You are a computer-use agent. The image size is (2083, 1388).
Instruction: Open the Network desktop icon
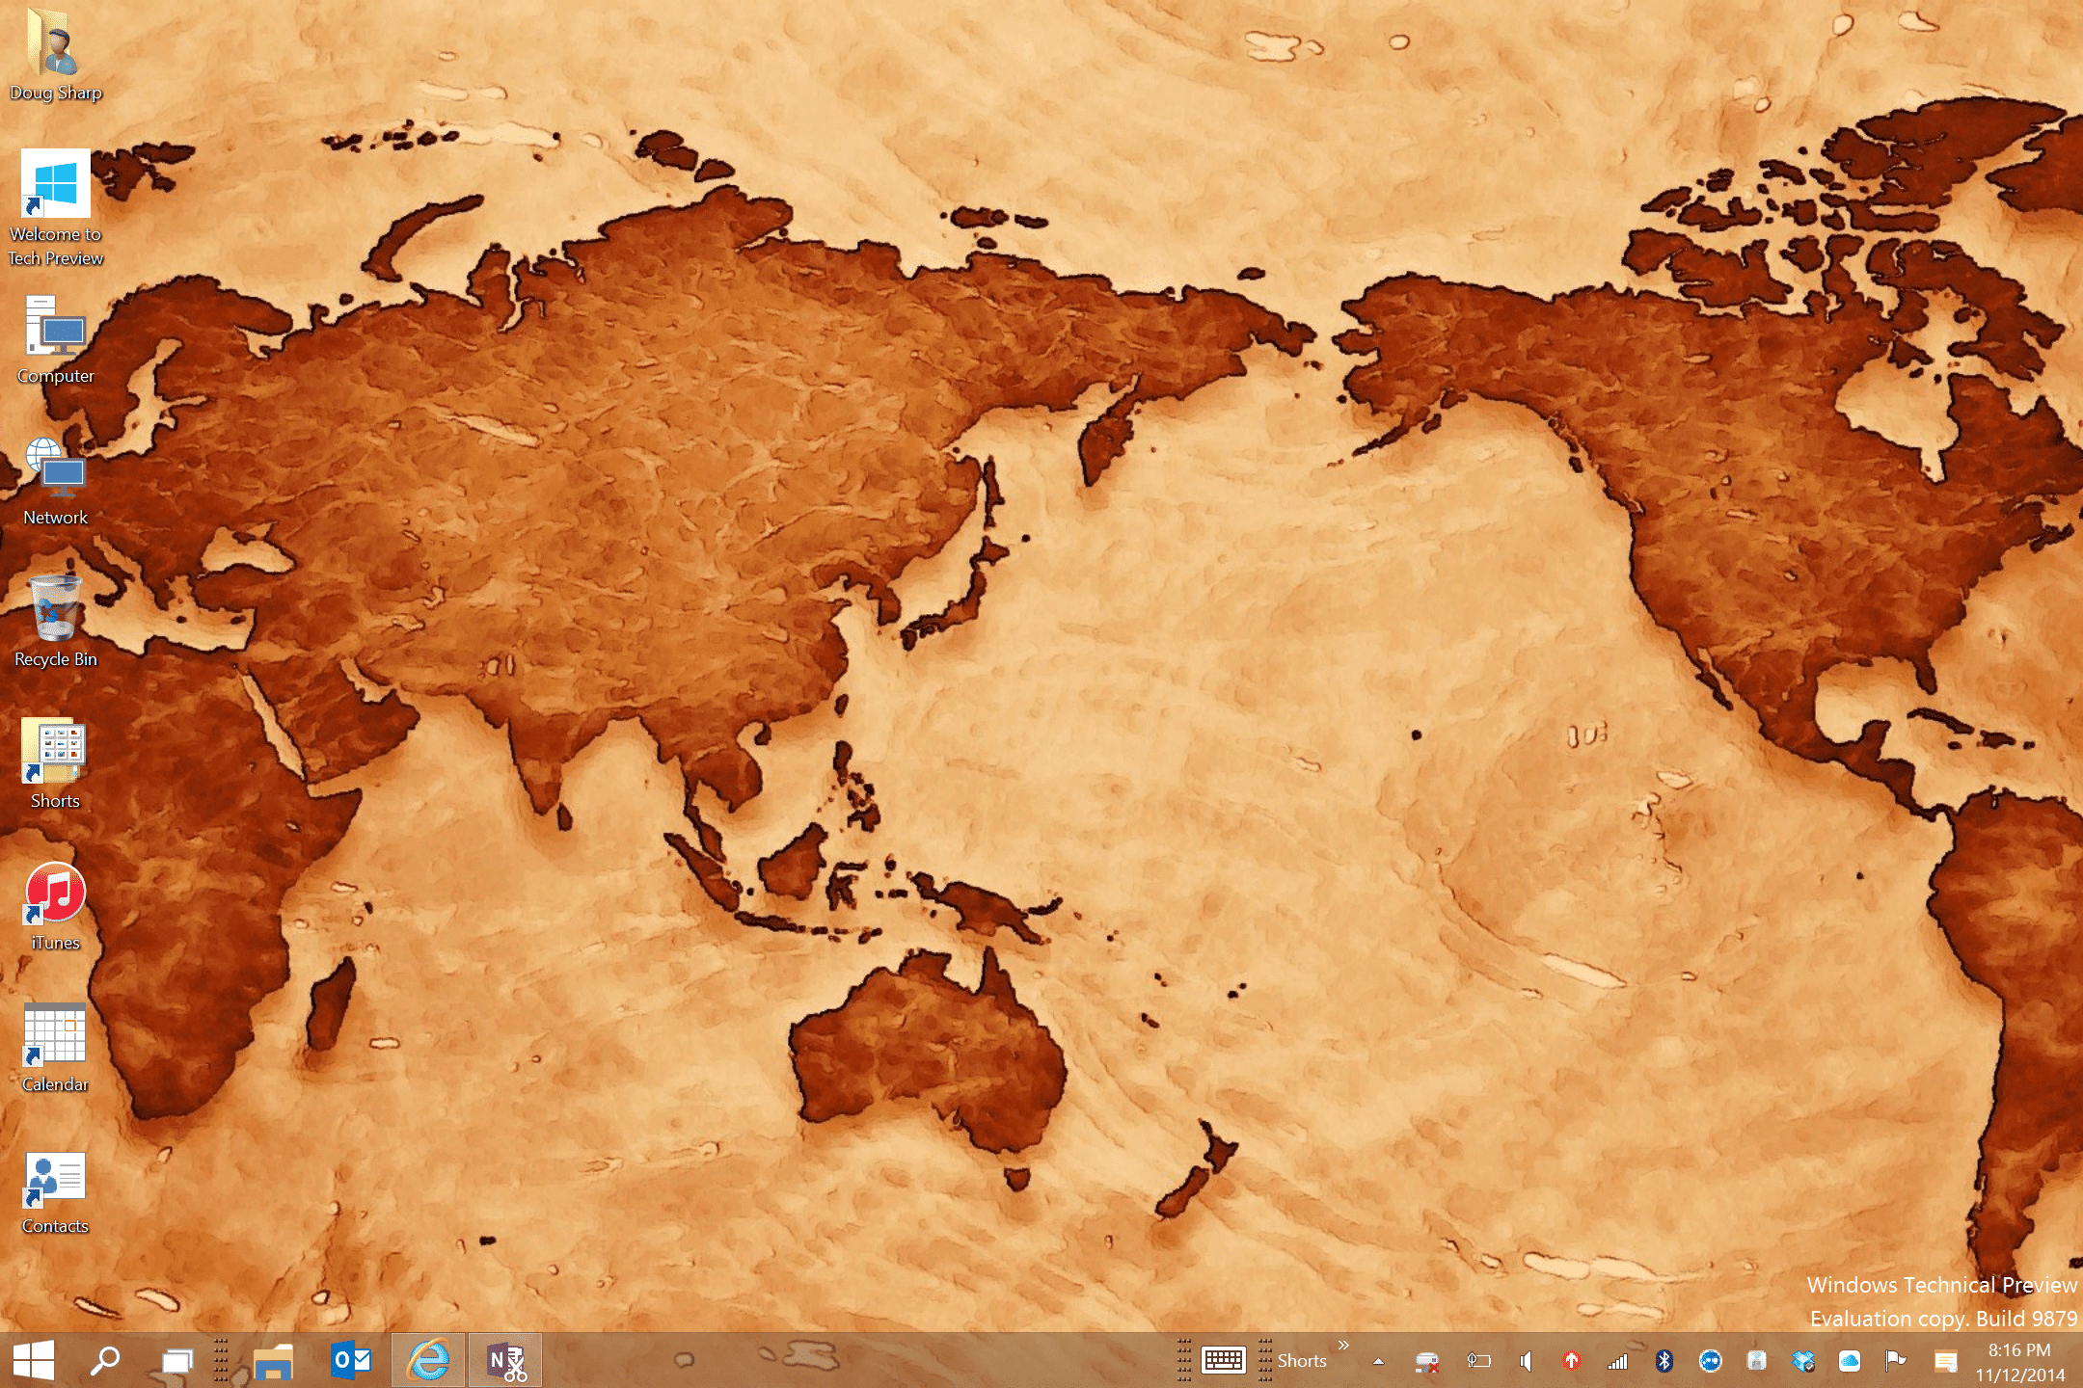55,467
